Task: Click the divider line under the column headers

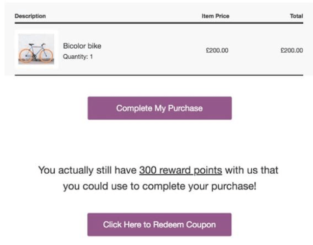Action: (x=159, y=23)
